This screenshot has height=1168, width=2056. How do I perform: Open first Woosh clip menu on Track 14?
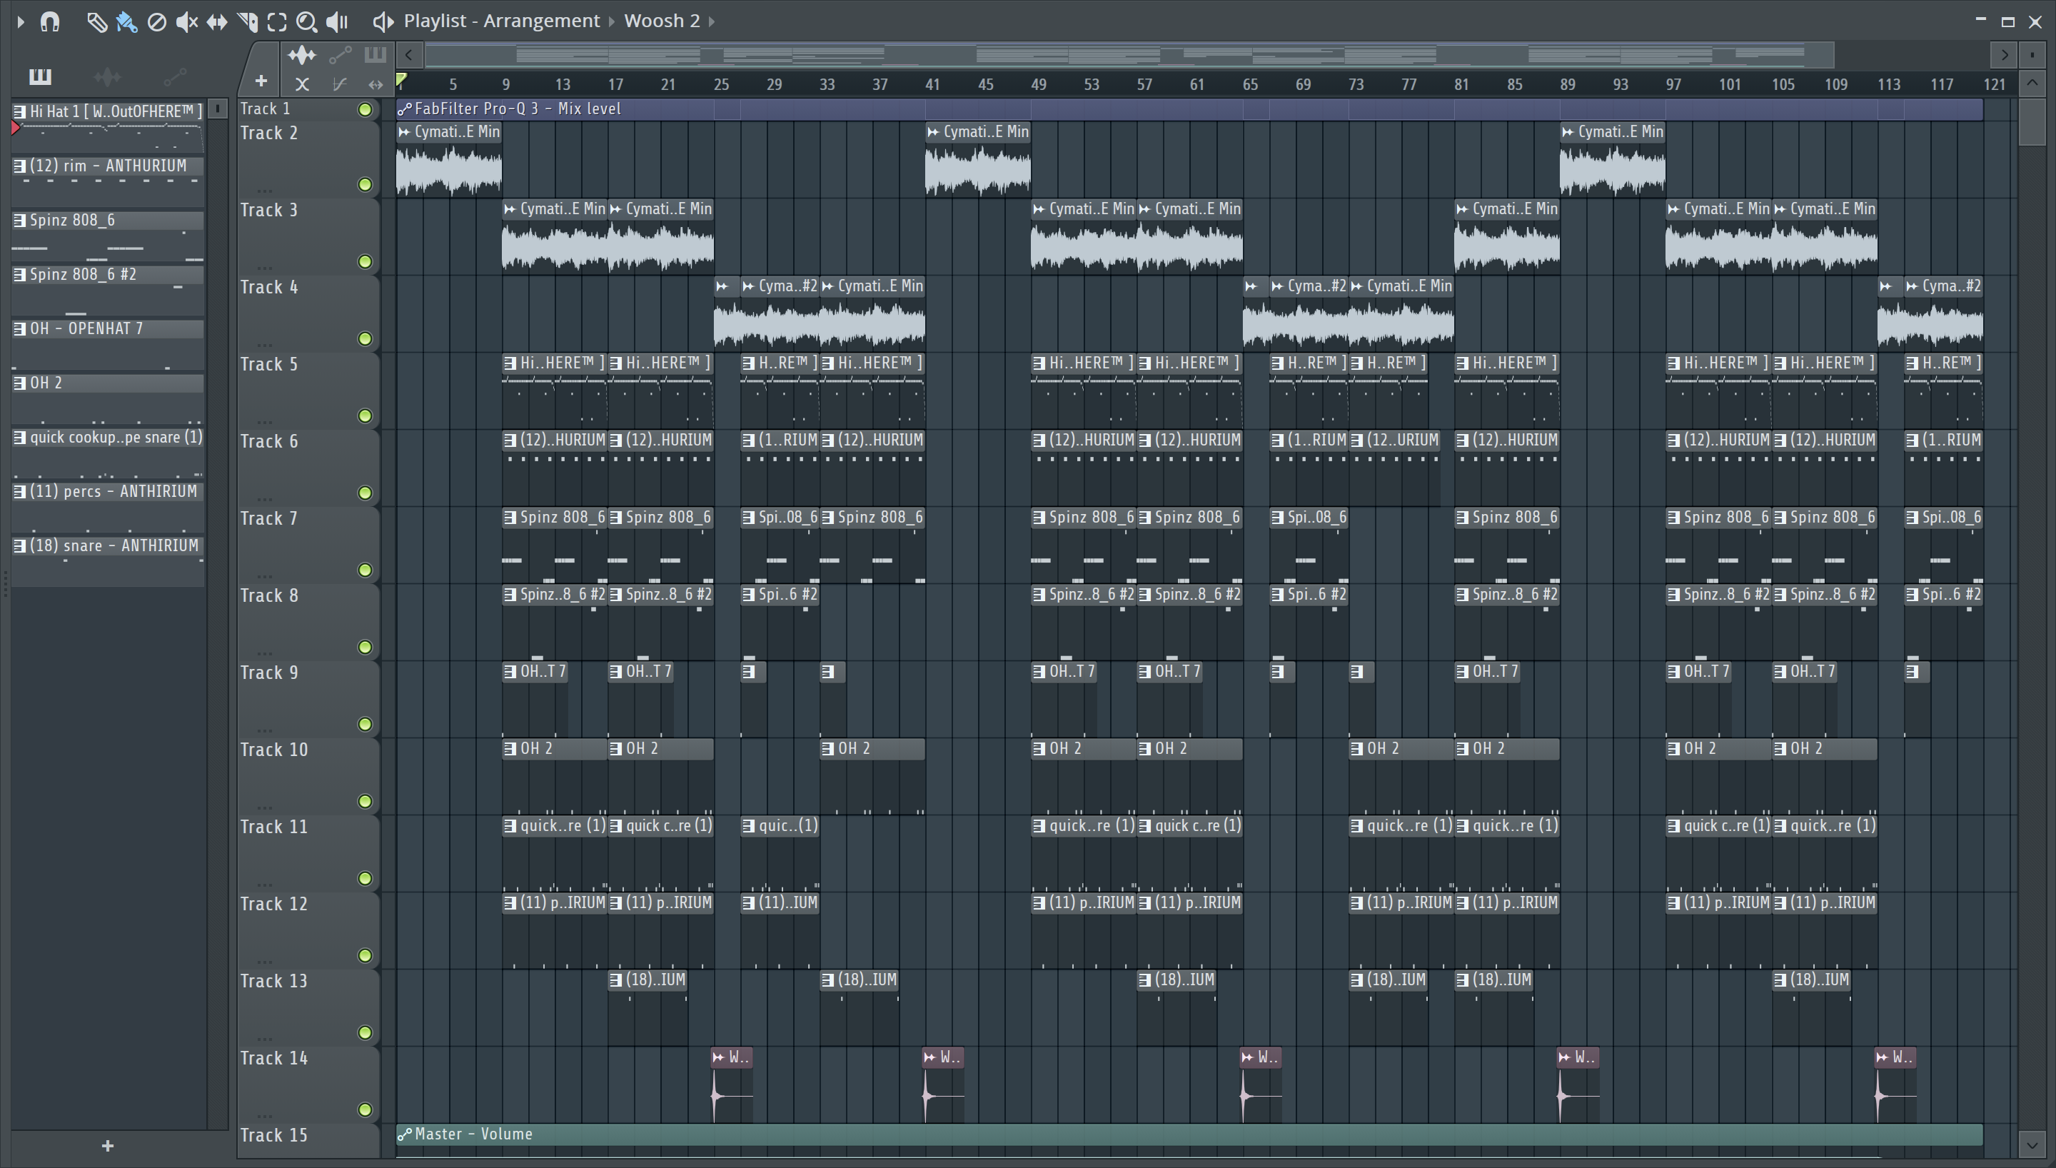pos(720,1057)
